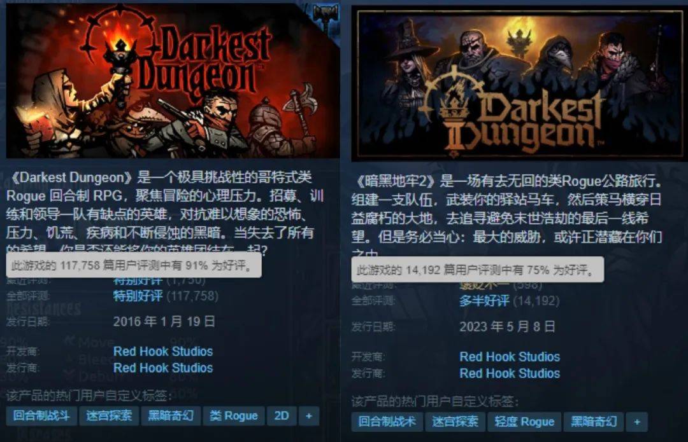Select the 轻度 Rogue tag
The width and height of the screenshot is (688, 442).
[x=524, y=422]
